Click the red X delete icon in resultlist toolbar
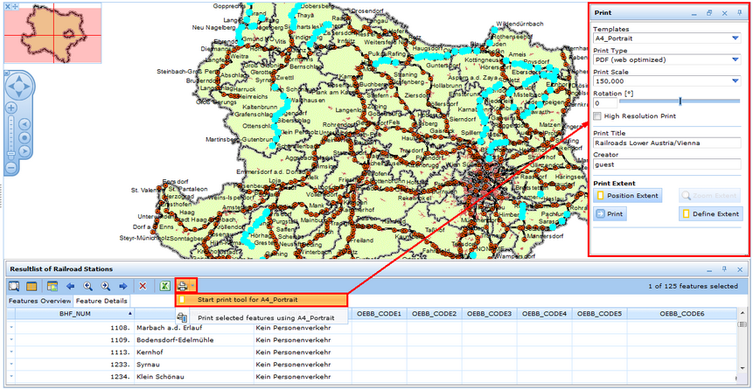753x390 pixels. click(143, 286)
